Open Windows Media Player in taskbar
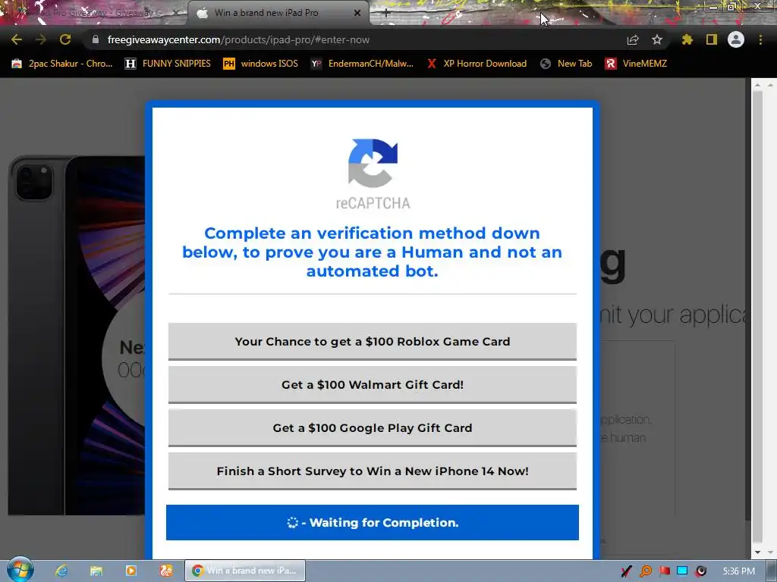Viewport: 777px width, 582px height. tap(131, 571)
